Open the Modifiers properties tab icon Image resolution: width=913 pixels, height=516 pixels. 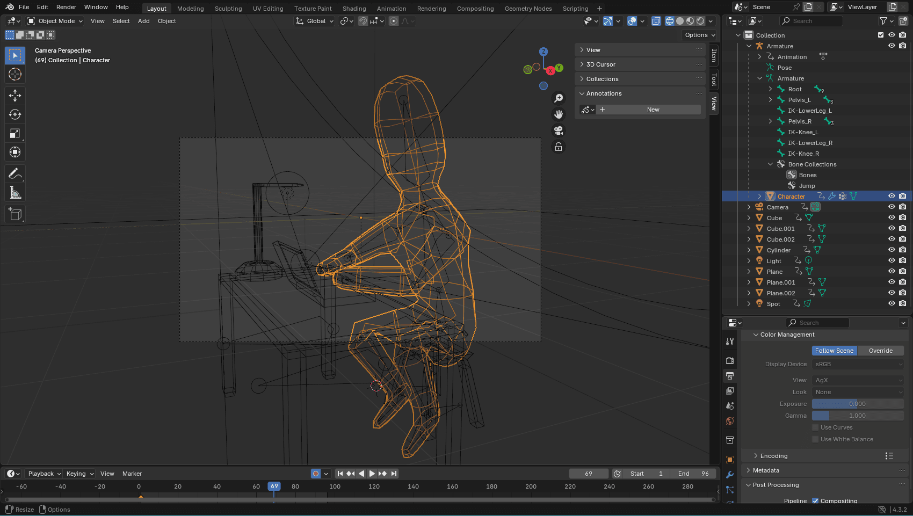click(x=730, y=475)
